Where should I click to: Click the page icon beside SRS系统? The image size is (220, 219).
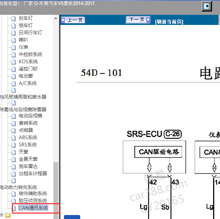click(x=14, y=145)
